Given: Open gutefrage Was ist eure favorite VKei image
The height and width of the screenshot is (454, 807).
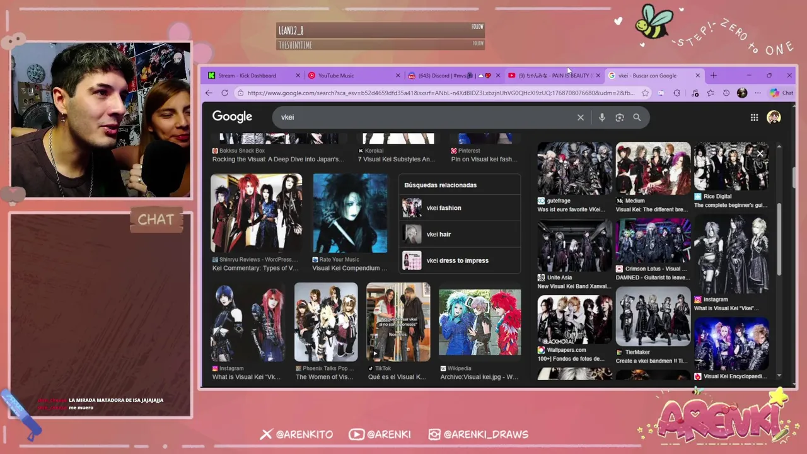Looking at the screenshot, I should [574, 168].
